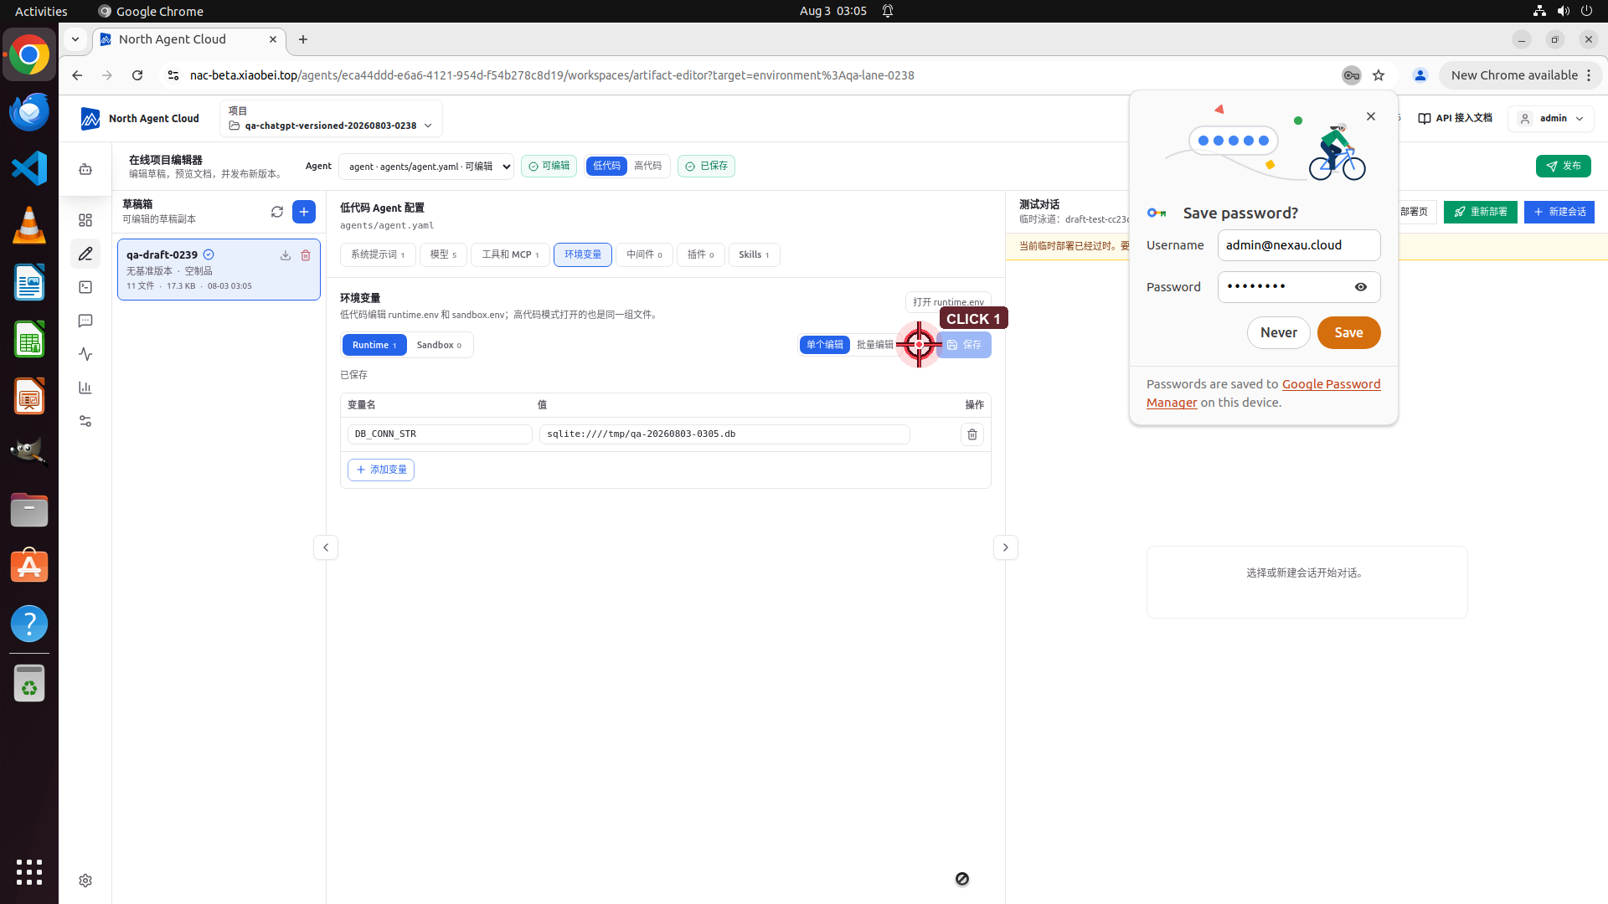Open the Chrome profile avatar icon
Image resolution: width=1608 pixels, height=904 pixels.
(x=1420, y=75)
